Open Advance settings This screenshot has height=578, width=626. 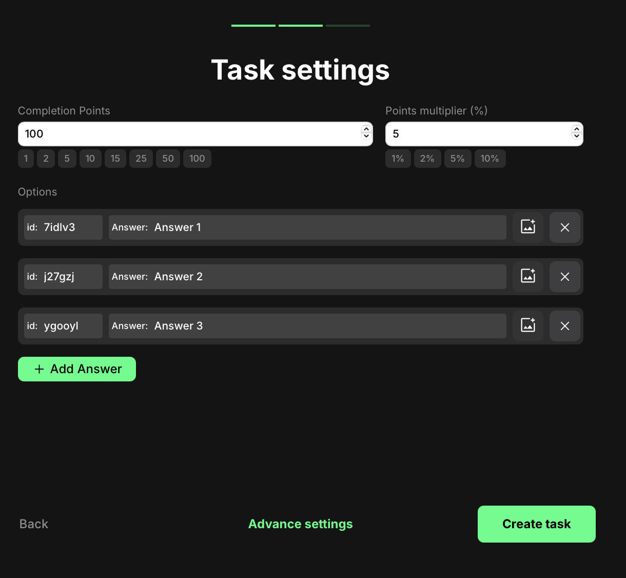click(301, 524)
